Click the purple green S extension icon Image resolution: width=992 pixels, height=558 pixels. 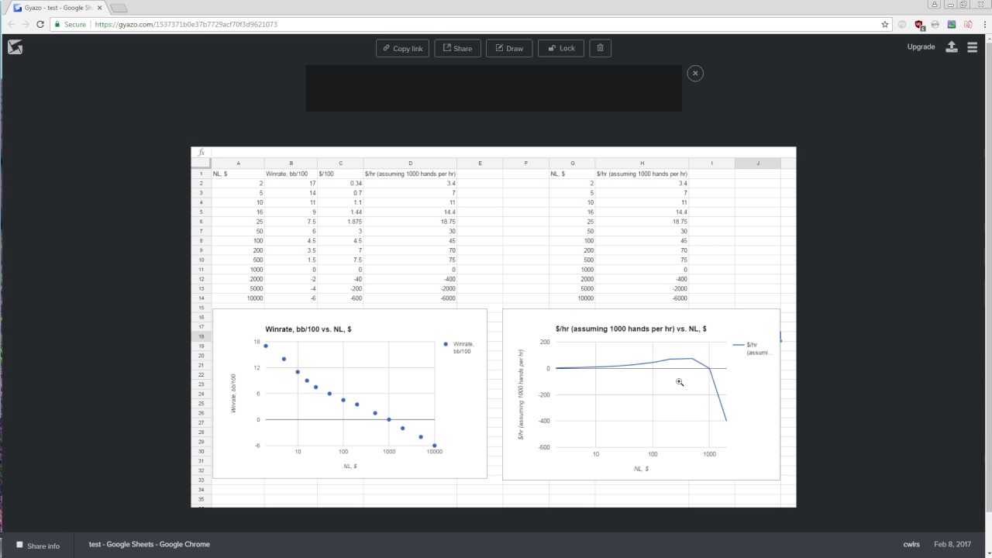[952, 24]
